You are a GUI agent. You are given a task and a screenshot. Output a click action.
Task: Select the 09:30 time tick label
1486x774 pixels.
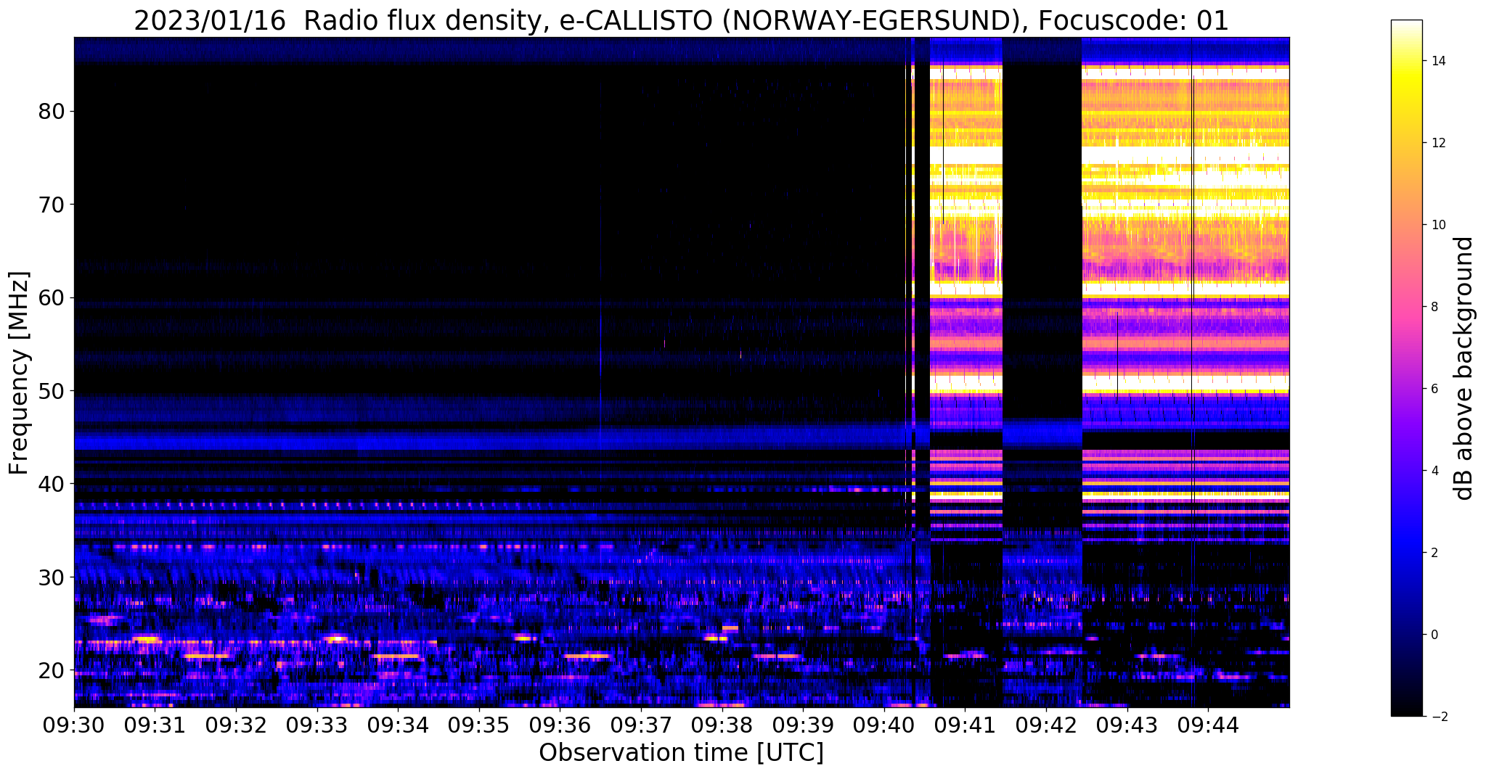pyautogui.click(x=74, y=725)
